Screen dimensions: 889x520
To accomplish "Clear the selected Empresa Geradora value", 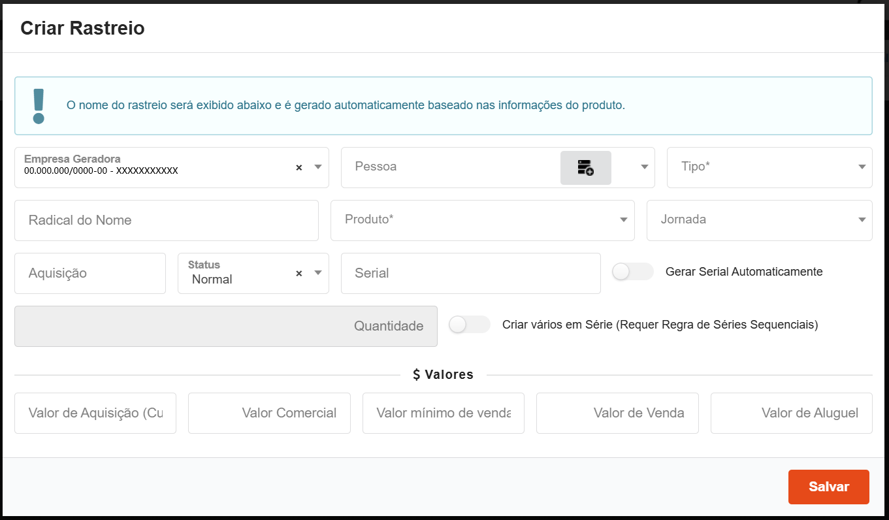I will [x=299, y=168].
